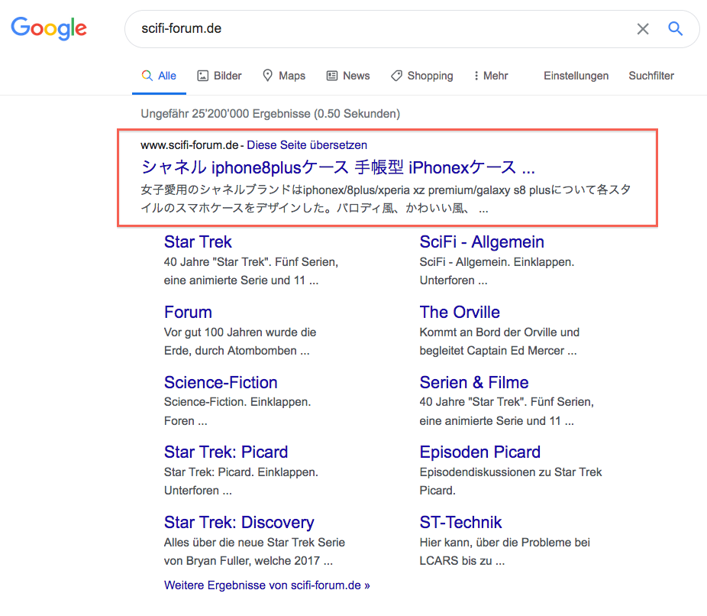Viewport: 707px width, 616px height.
Task: Click inside the search input field
Action: tap(382, 29)
